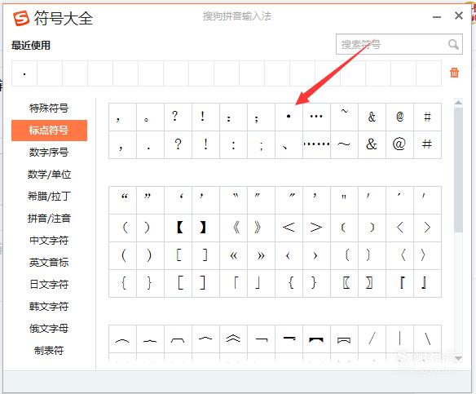Insert the first-row question mark ?
This screenshot has width=476, height=394.
click(x=178, y=117)
